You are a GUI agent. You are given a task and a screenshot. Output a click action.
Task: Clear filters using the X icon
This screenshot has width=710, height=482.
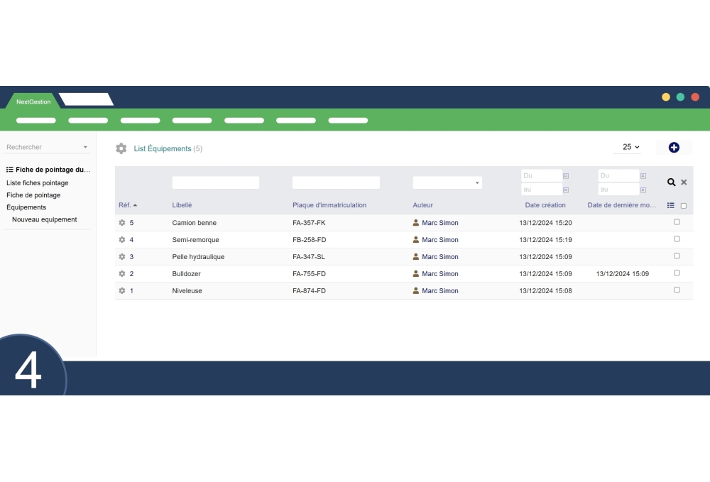(x=684, y=182)
